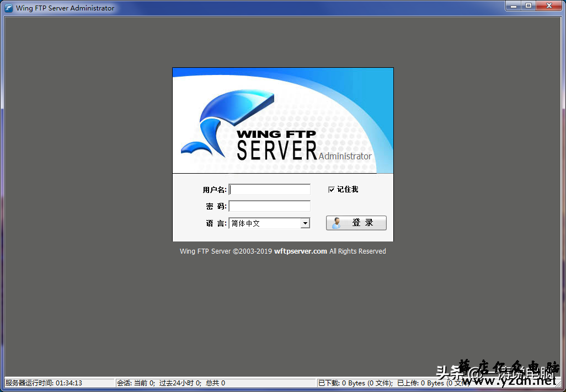Close the Wing FTP Server Administrator window
Image resolution: width=566 pixels, height=392 pixels.
[x=549, y=6]
